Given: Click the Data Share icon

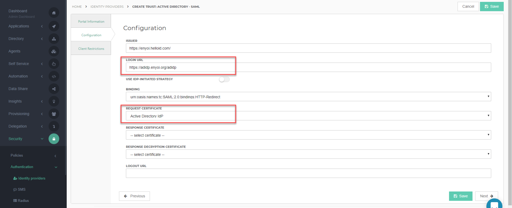Looking at the screenshot, I should [x=54, y=89].
